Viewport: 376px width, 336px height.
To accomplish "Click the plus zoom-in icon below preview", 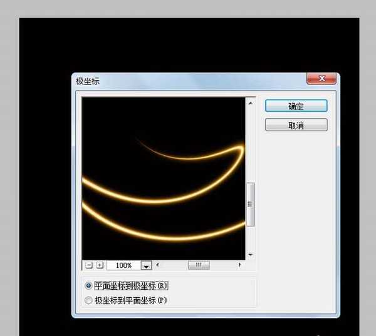I will (x=100, y=265).
